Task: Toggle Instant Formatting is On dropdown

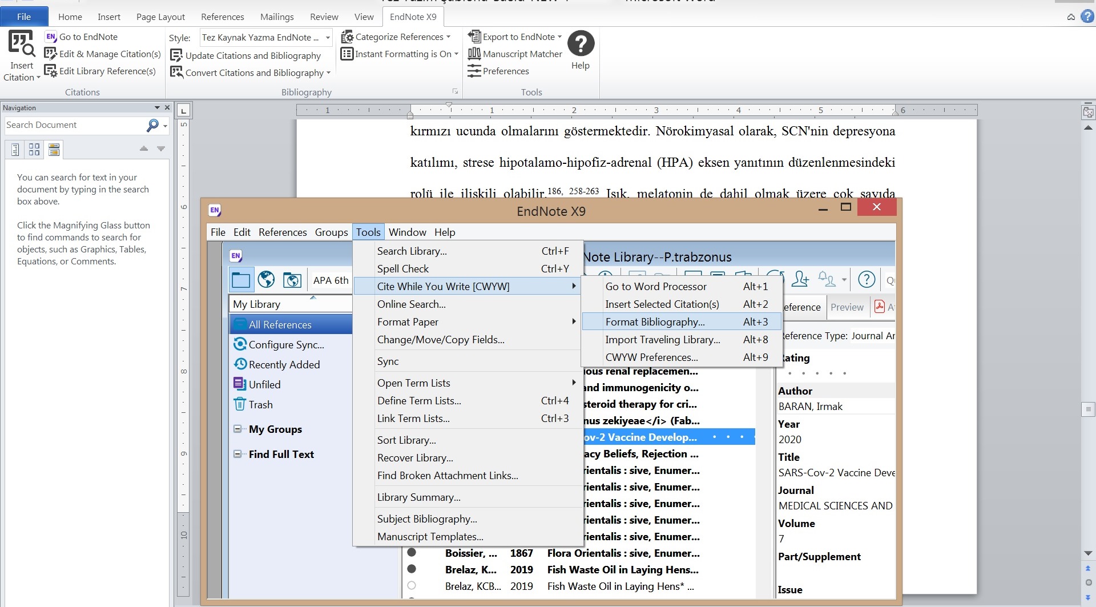Action: pos(400,54)
